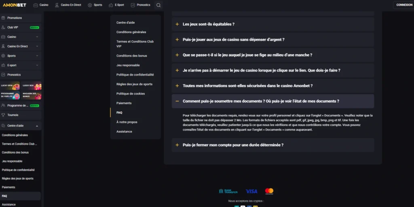Open Paiements in left sidebar submenu
Viewport: 414px width, 207px height.
pyautogui.click(x=8, y=187)
